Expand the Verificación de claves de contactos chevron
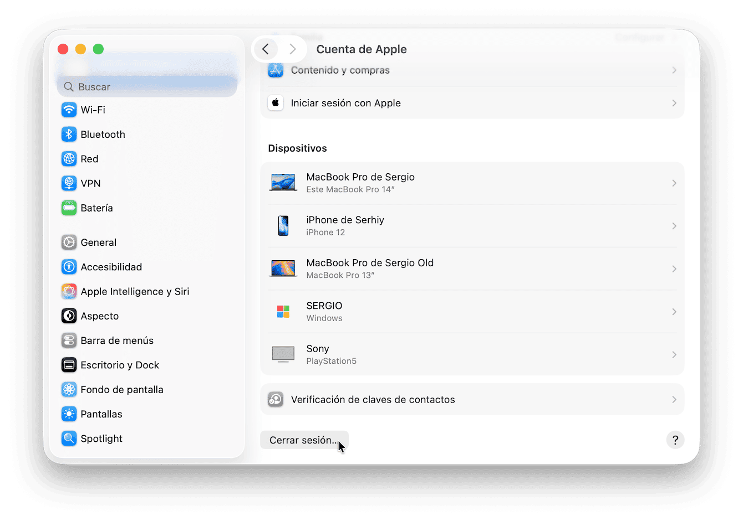The height and width of the screenshot is (521, 743). (x=674, y=399)
